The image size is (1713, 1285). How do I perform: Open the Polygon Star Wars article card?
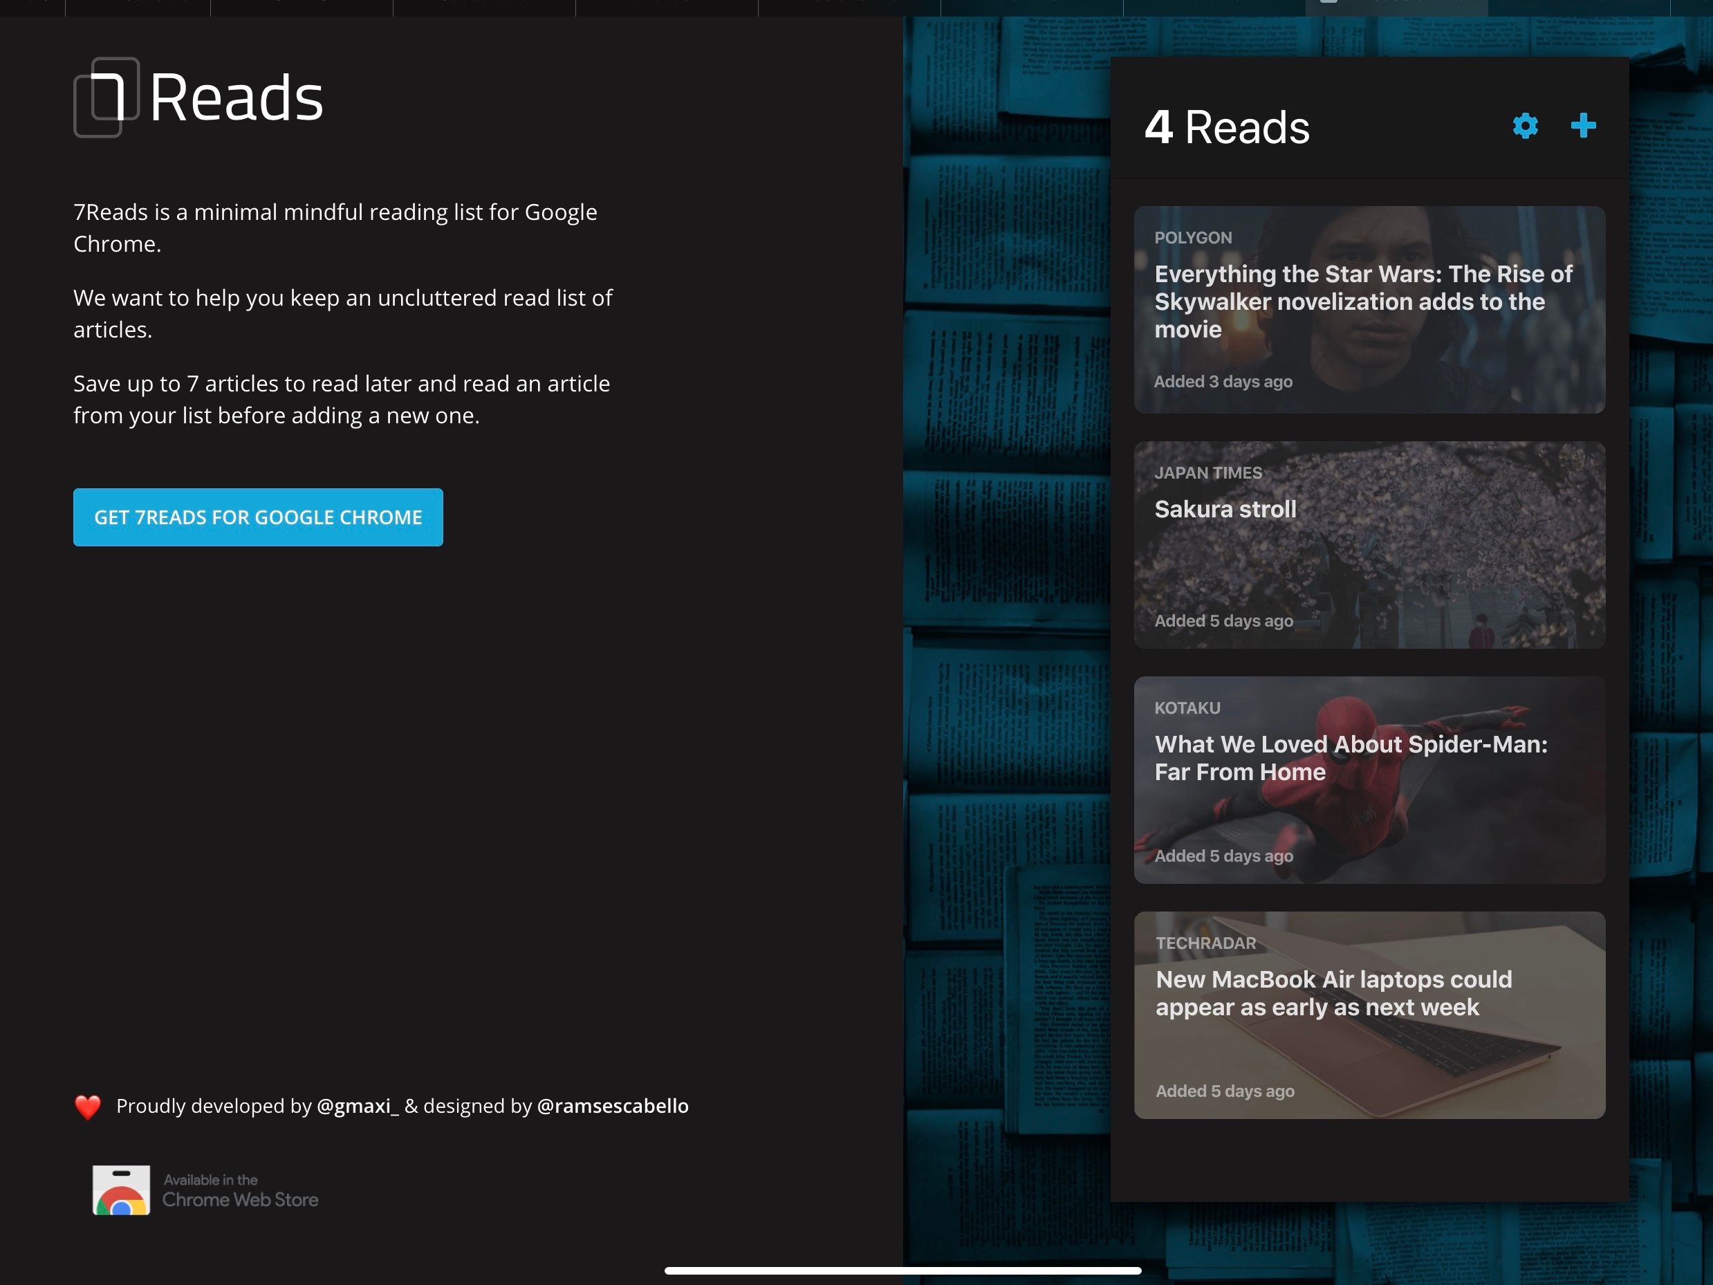(x=1369, y=309)
